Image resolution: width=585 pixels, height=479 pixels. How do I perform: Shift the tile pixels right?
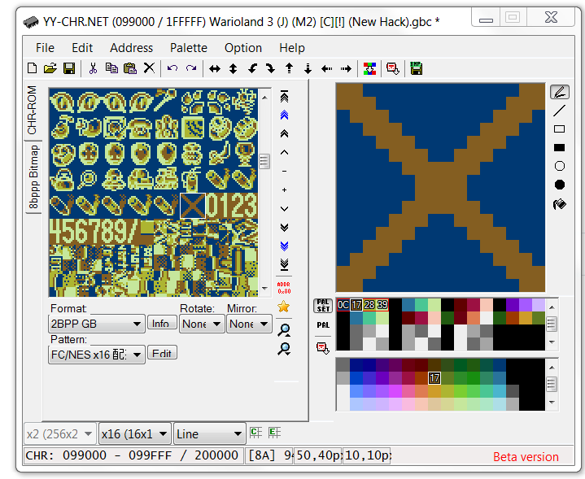(346, 68)
